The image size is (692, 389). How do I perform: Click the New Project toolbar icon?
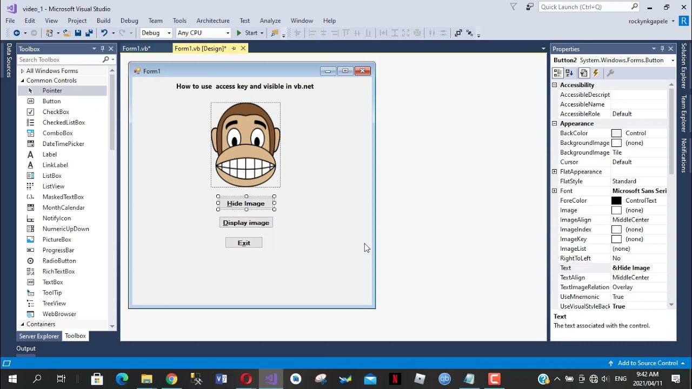pos(50,33)
